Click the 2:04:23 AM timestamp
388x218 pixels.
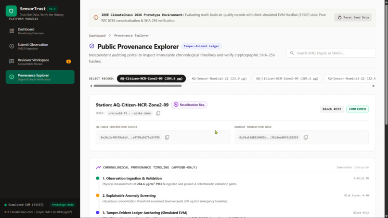361,179
